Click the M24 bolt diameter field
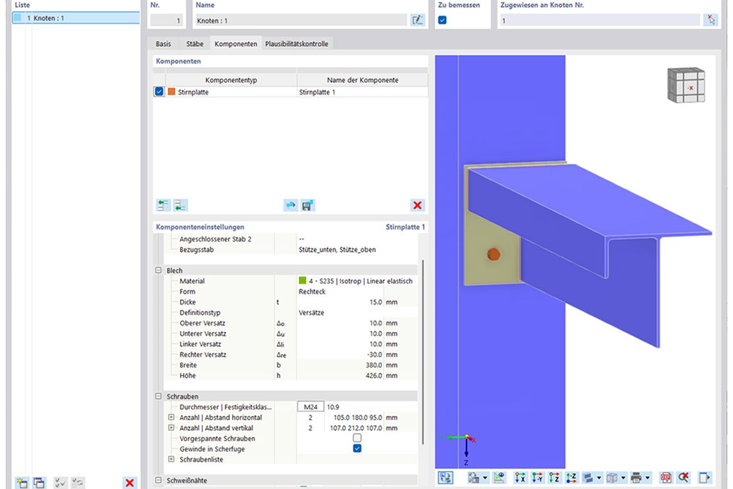 pos(311,407)
